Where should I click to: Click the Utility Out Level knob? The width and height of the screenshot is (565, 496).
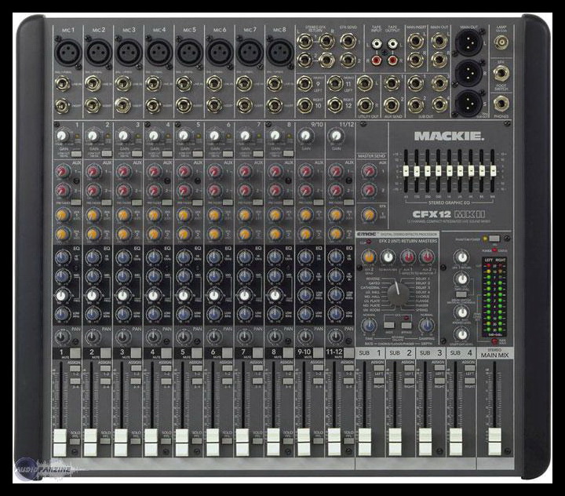[462, 335]
